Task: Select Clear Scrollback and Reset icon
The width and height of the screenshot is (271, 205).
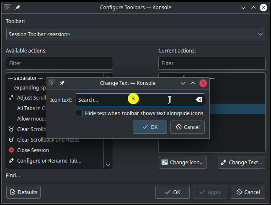Action: [x=11, y=139]
